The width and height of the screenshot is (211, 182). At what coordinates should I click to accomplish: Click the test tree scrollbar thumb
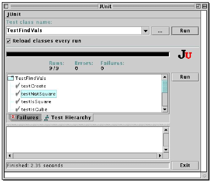pyautogui.click(x=165, y=87)
